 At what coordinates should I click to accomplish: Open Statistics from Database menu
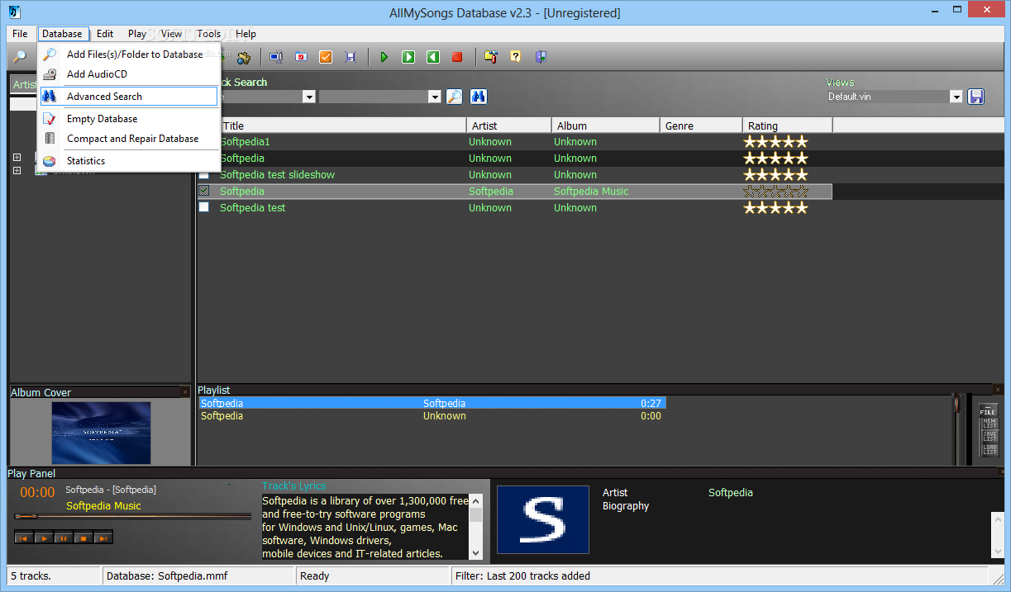click(129, 161)
